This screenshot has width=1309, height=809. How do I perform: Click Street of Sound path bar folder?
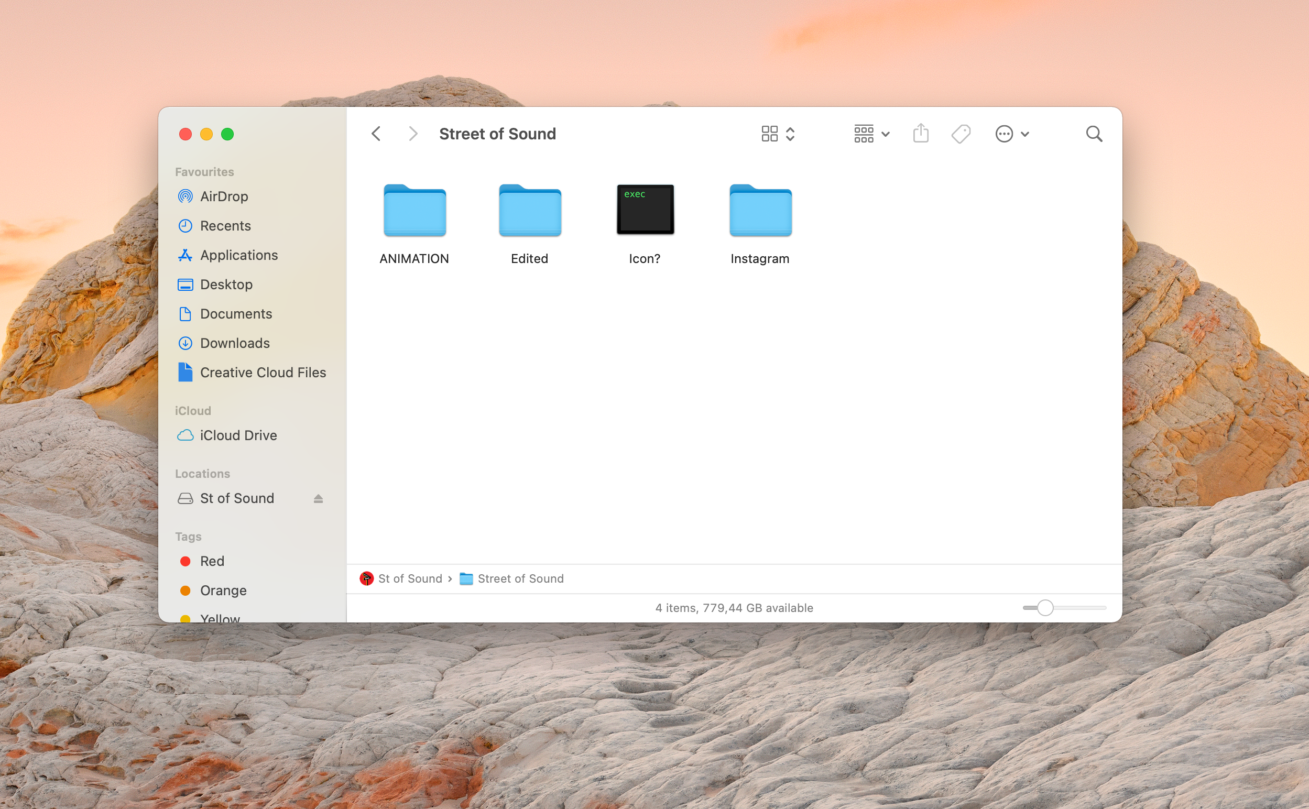coord(519,578)
